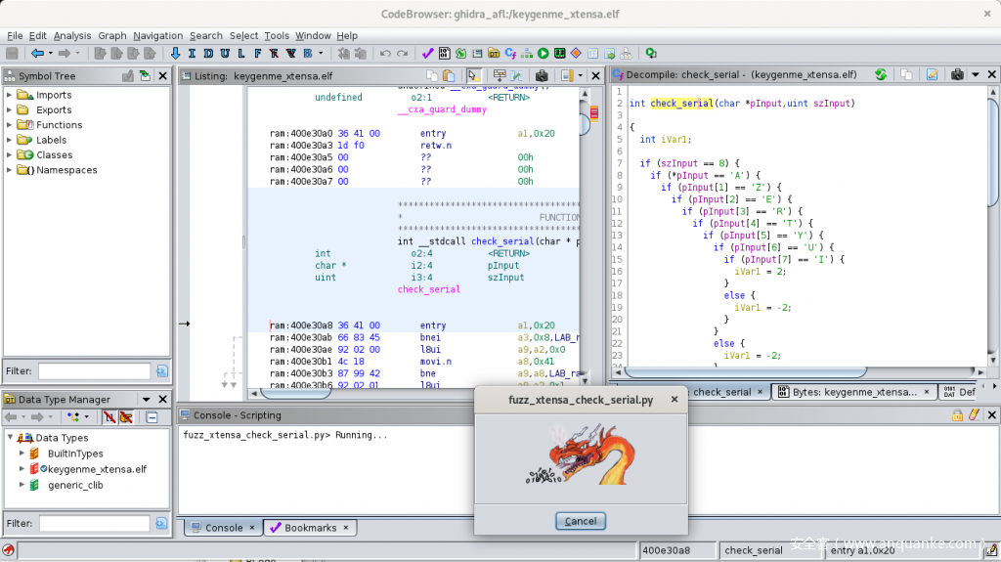The width and height of the screenshot is (1001, 562).
Task: Collapse all in Data Type Manager
Action: click(152, 417)
